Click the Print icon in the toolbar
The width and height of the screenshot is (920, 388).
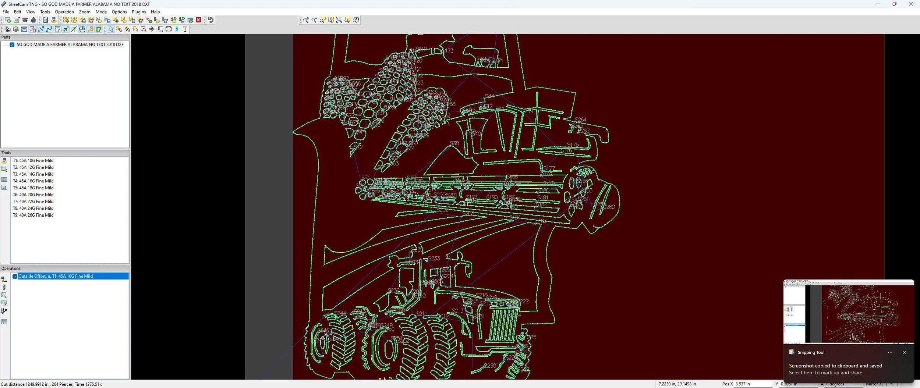25,20
